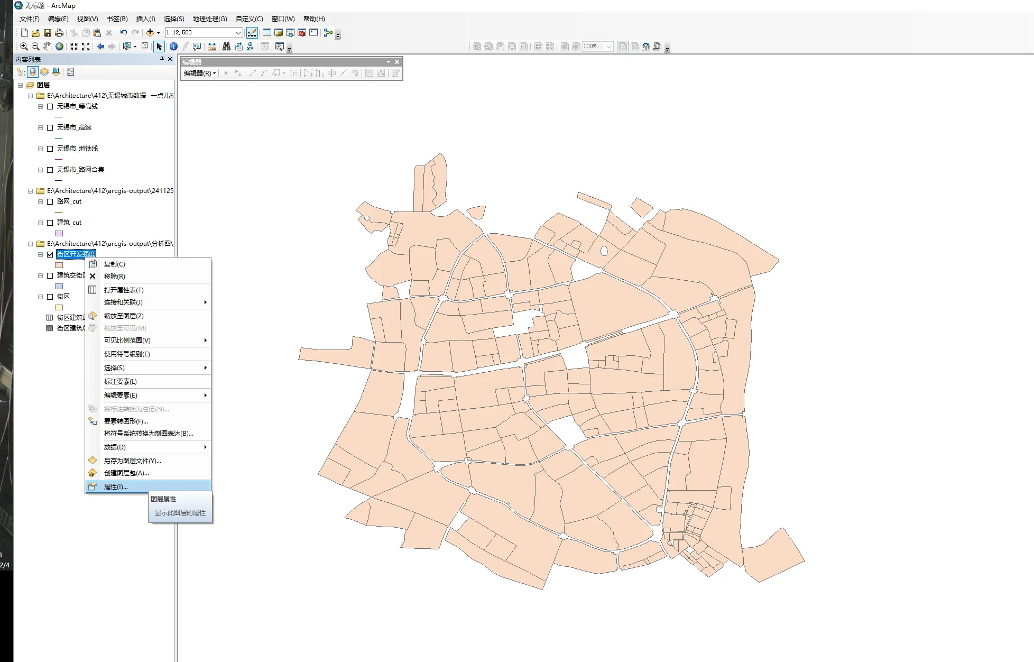1034x662 pixels.
Task: Uncheck the 街区开发强度 layer checkbox
Action: 50,254
